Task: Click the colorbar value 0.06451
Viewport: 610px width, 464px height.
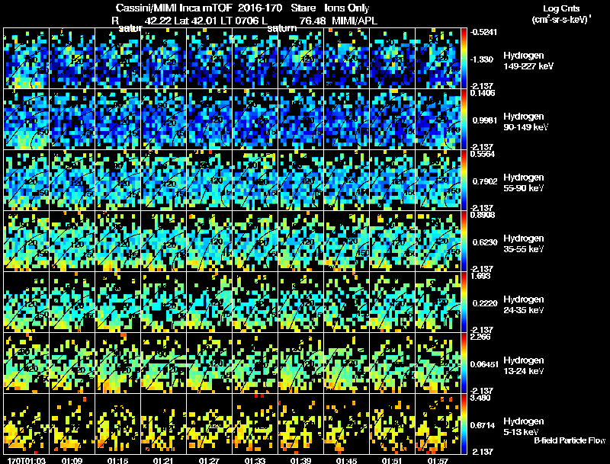Action: [484, 364]
